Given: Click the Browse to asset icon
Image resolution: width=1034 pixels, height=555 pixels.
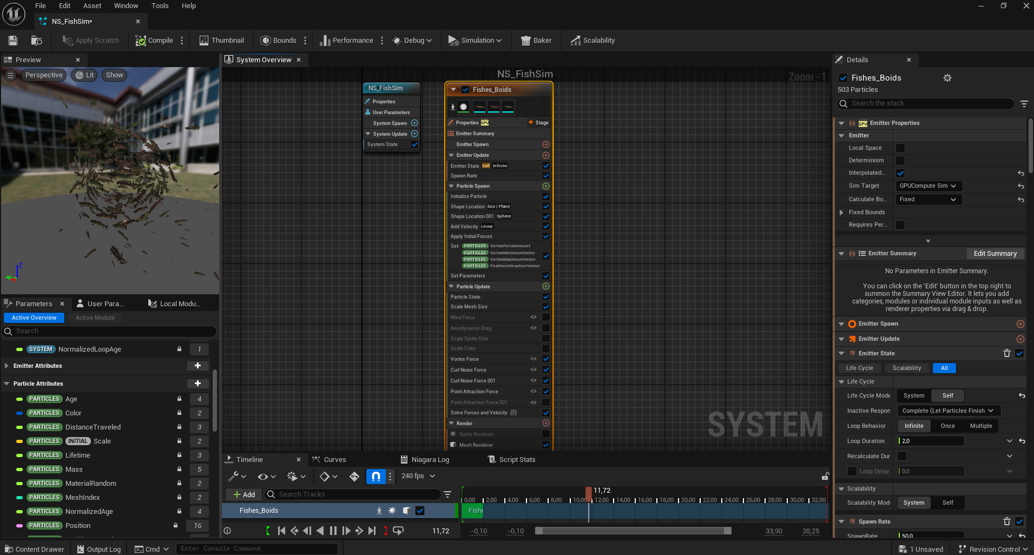Looking at the screenshot, I should coord(36,41).
